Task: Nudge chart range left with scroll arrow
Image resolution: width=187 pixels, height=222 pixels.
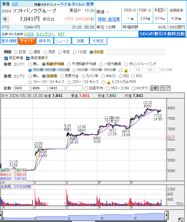Action: [x=1, y=215]
